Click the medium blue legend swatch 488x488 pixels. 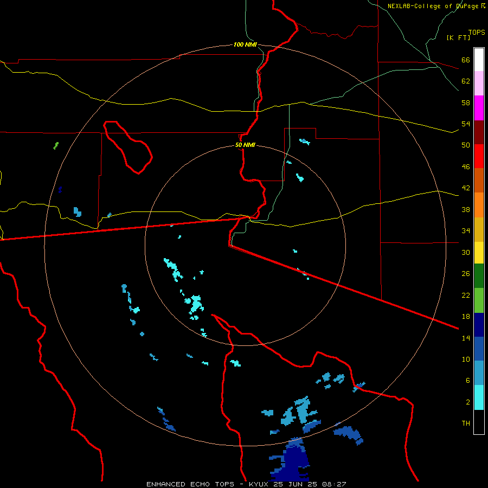click(x=479, y=349)
